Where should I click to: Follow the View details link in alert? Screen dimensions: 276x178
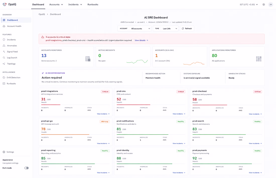[141, 40]
